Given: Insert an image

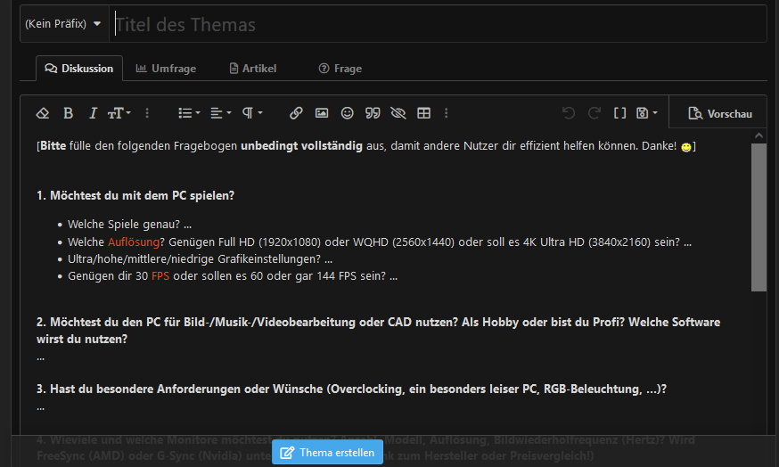Looking at the screenshot, I should click(322, 113).
